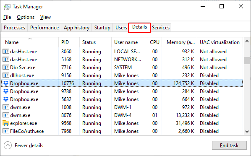
Task: Switch to the Users tab
Action: point(121,28)
